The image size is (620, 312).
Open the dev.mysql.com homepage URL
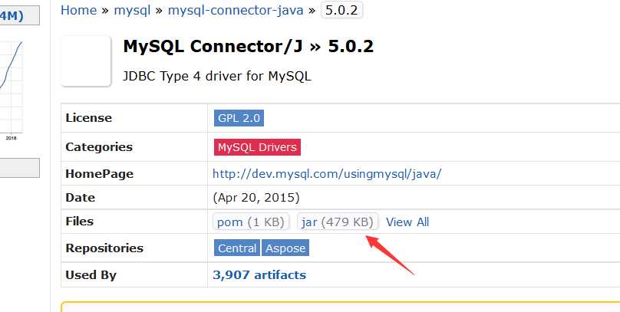tap(327, 174)
